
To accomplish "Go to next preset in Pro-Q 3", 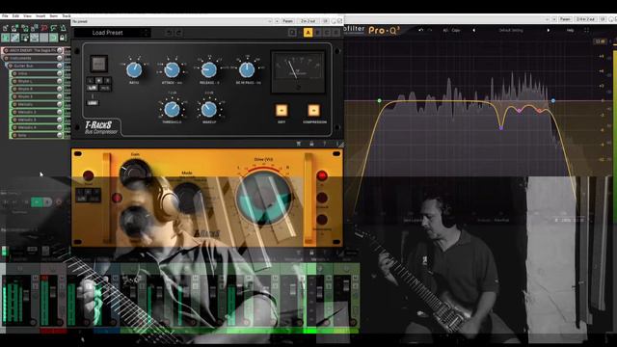I will [549, 30].
